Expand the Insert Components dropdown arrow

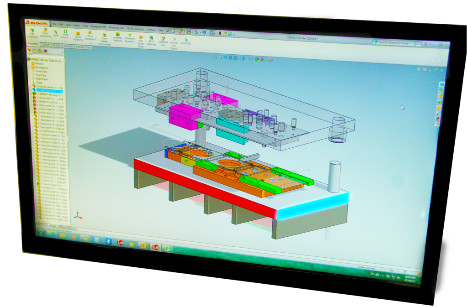(x=46, y=40)
